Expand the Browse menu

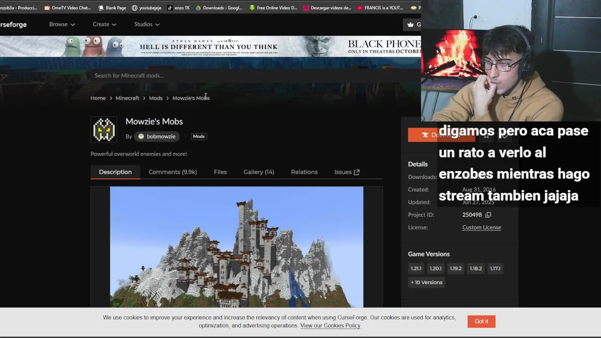[x=62, y=24]
